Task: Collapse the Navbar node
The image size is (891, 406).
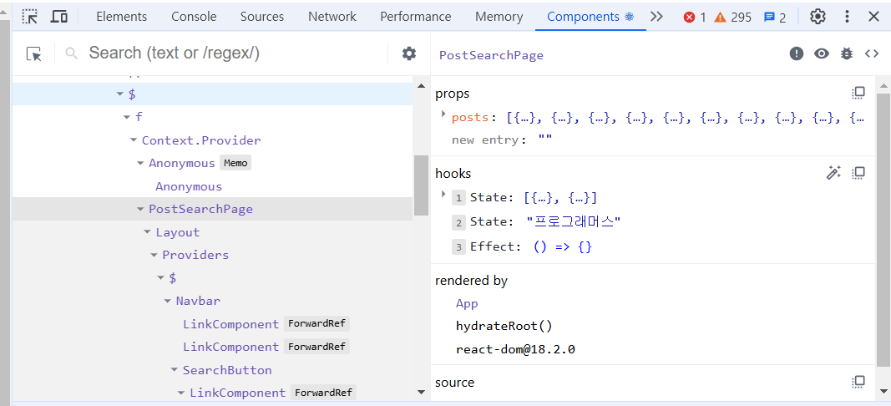Action: 168,301
